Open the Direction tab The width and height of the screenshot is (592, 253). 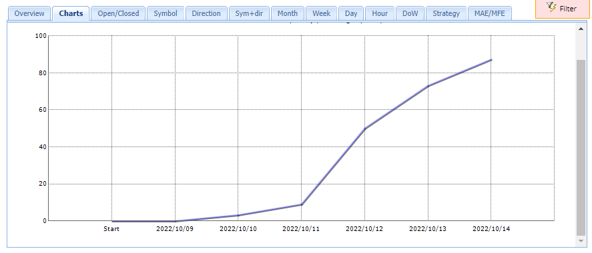point(206,13)
